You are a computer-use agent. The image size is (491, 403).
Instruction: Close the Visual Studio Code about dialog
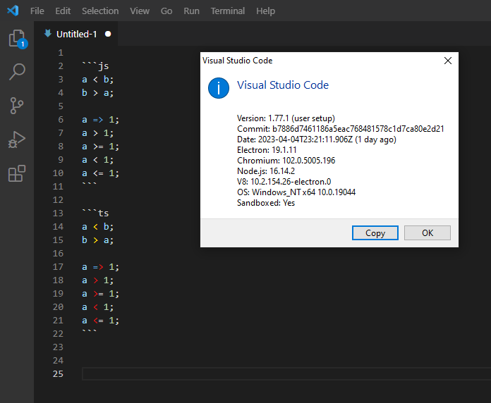[448, 61]
